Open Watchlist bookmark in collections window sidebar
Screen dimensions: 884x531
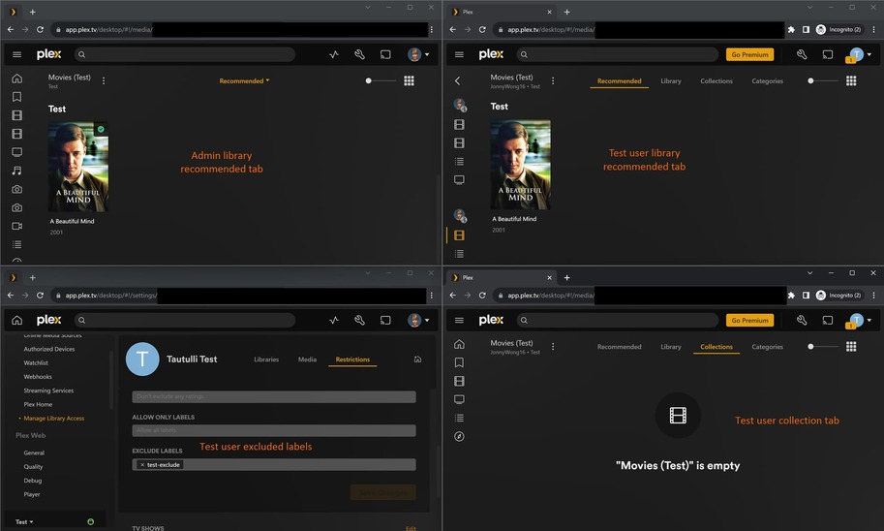(x=460, y=362)
